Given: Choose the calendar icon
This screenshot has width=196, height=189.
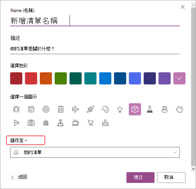Looking at the screenshot, I should 31,109.
